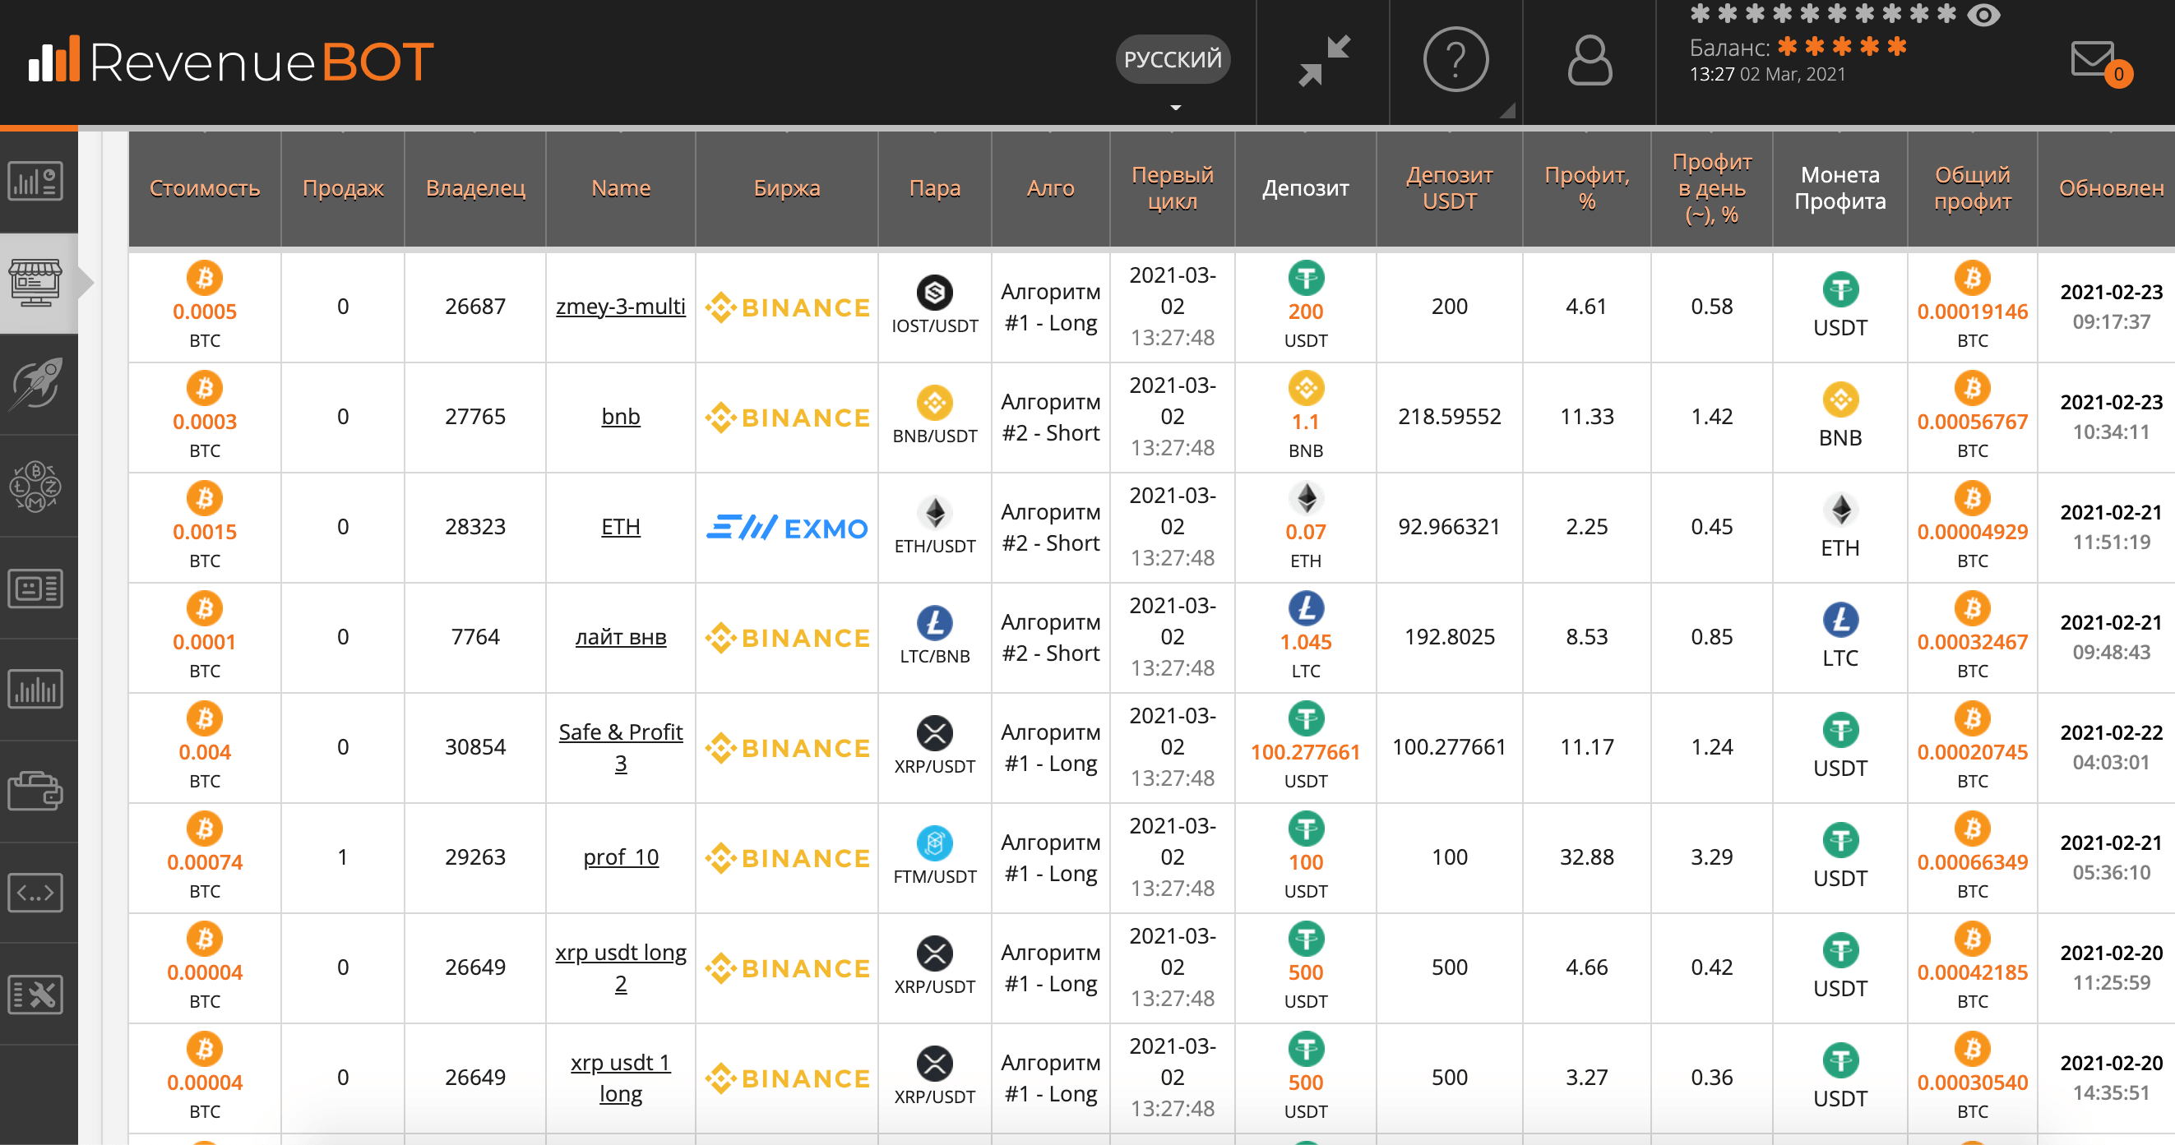The height and width of the screenshot is (1145, 2175).
Task: Click the rocket launch sidebar icon
Action: (35, 384)
